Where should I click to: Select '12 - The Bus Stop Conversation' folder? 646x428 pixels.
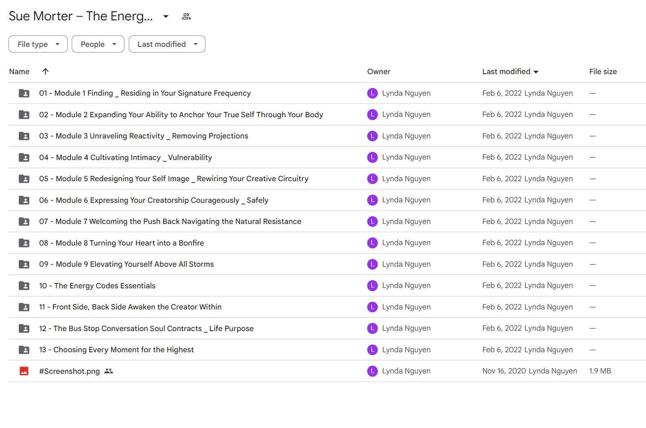tap(146, 328)
